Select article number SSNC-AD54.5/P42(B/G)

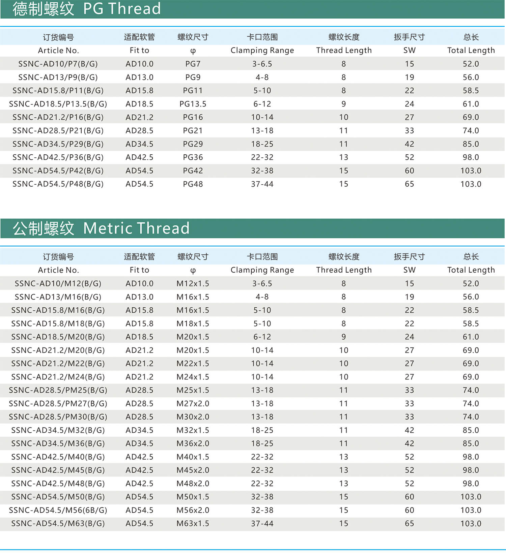point(58,171)
